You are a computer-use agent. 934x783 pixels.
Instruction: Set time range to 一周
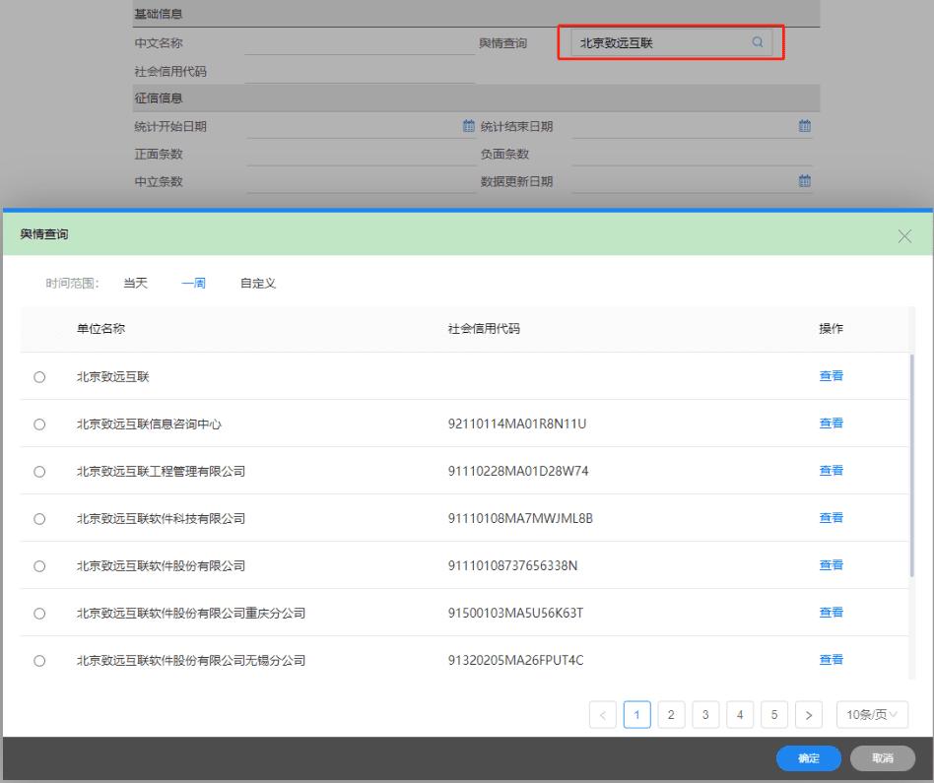coord(193,283)
